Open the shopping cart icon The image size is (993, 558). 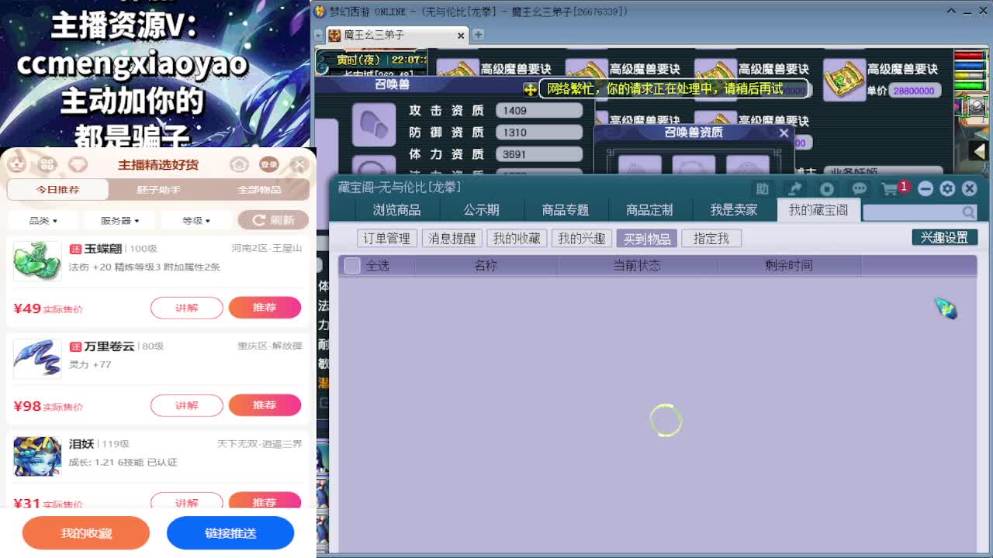pyautogui.click(x=890, y=188)
